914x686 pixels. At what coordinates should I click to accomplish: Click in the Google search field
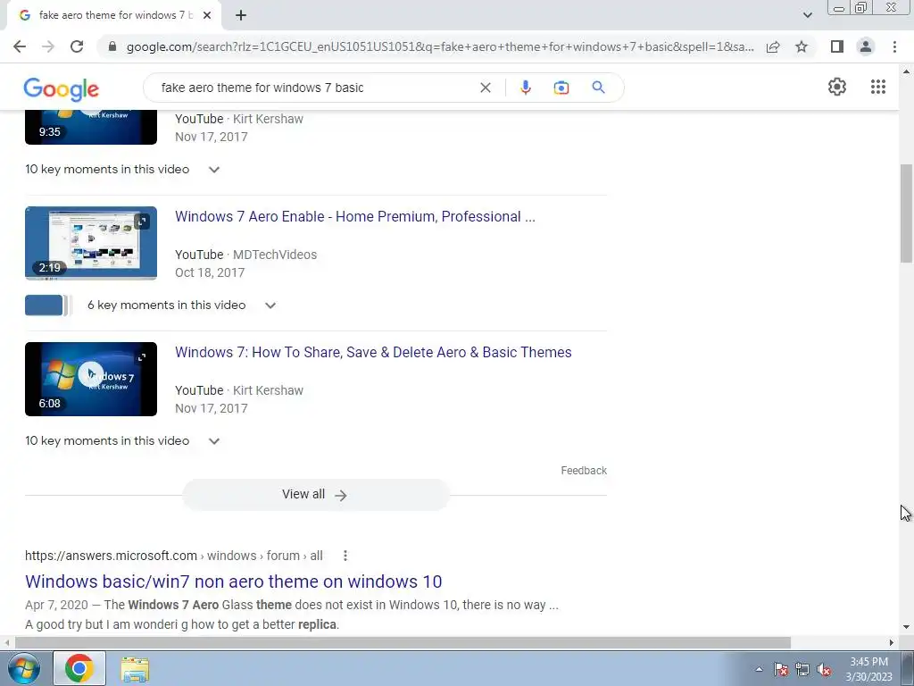tap(315, 88)
